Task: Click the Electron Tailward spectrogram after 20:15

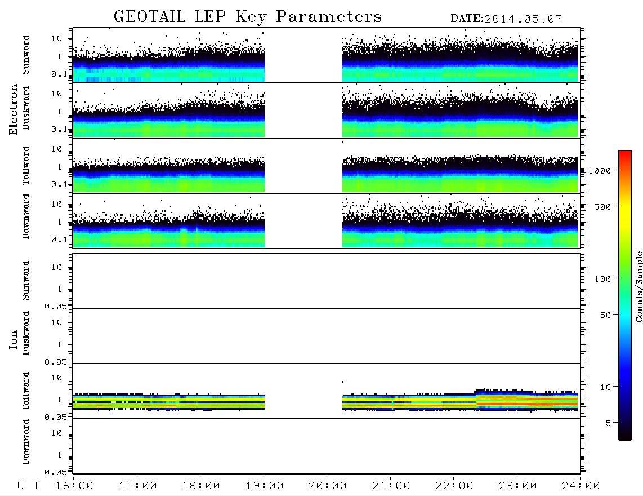Action: [x=460, y=173]
